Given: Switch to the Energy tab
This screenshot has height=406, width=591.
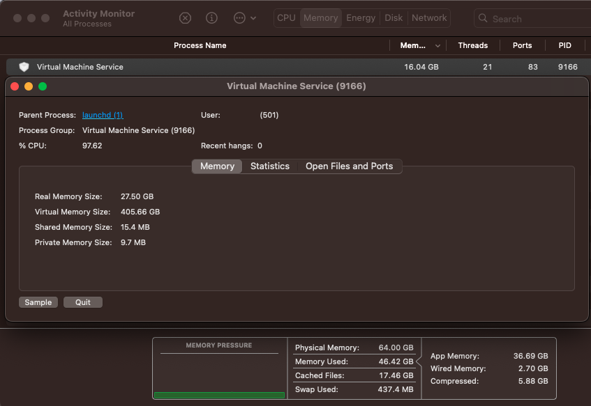Looking at the screenshot, I should point(361,18).
